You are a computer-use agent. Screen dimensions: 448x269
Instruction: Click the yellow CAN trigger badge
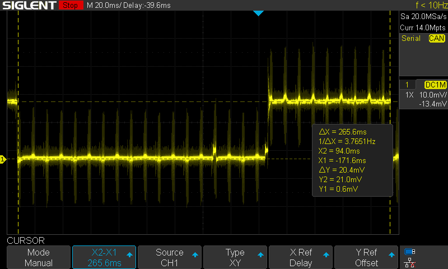(x=436, y=39)
